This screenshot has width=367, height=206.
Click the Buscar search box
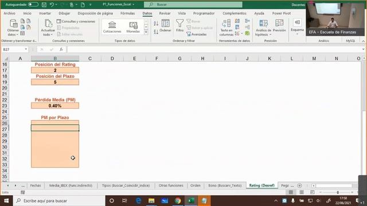coord(193,5)
